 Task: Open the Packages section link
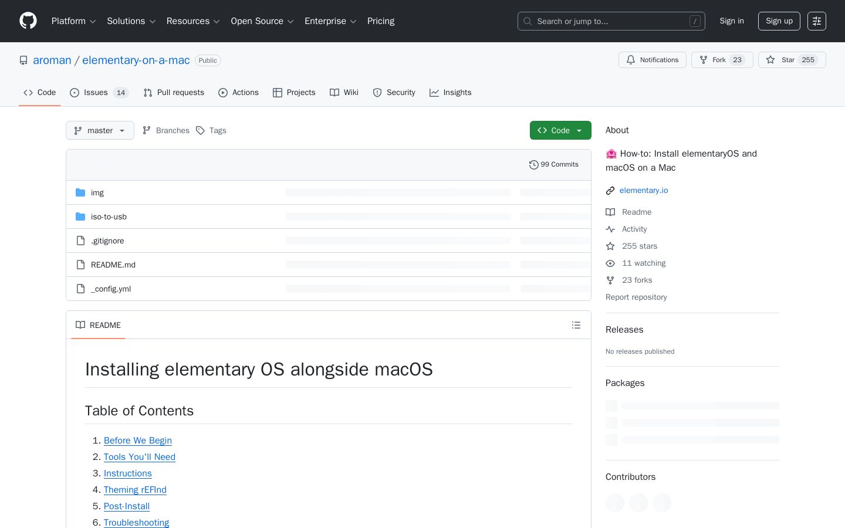pos(625,383)
